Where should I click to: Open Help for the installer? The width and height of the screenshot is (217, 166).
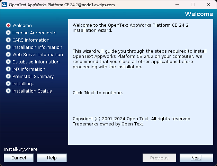52,158
